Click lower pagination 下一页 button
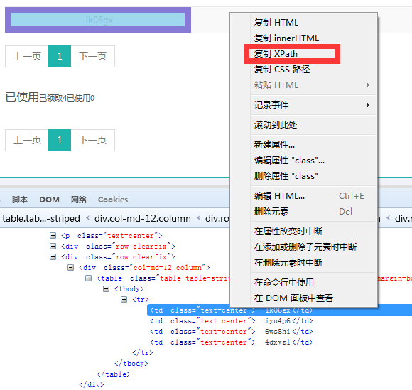Image resolution: width=412 pixels, height=390 pixels. click(93, 140)
